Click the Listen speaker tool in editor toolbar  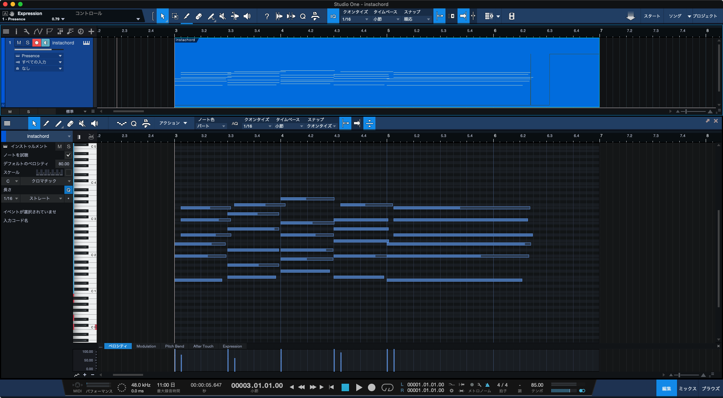(x=95, y=124)
